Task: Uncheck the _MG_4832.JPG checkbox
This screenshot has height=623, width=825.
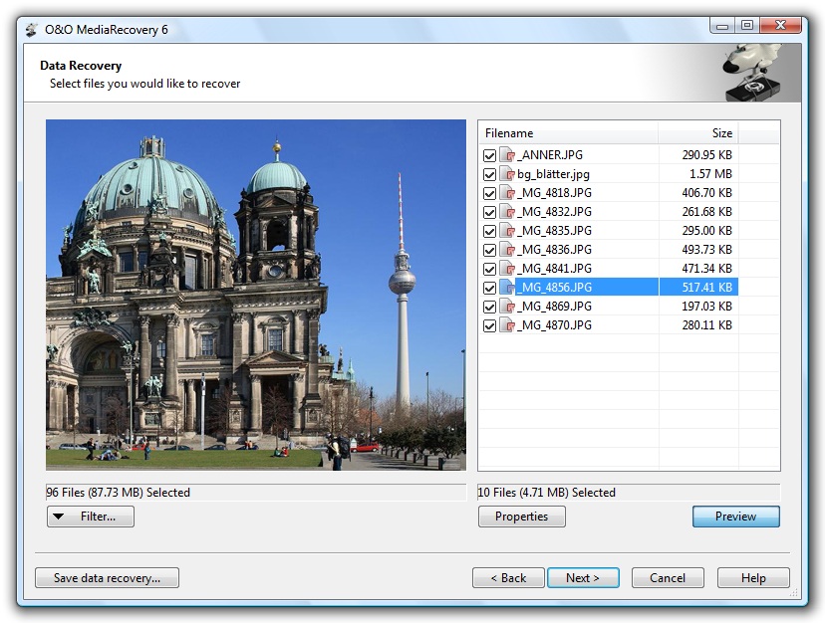Action: point(489,212)
